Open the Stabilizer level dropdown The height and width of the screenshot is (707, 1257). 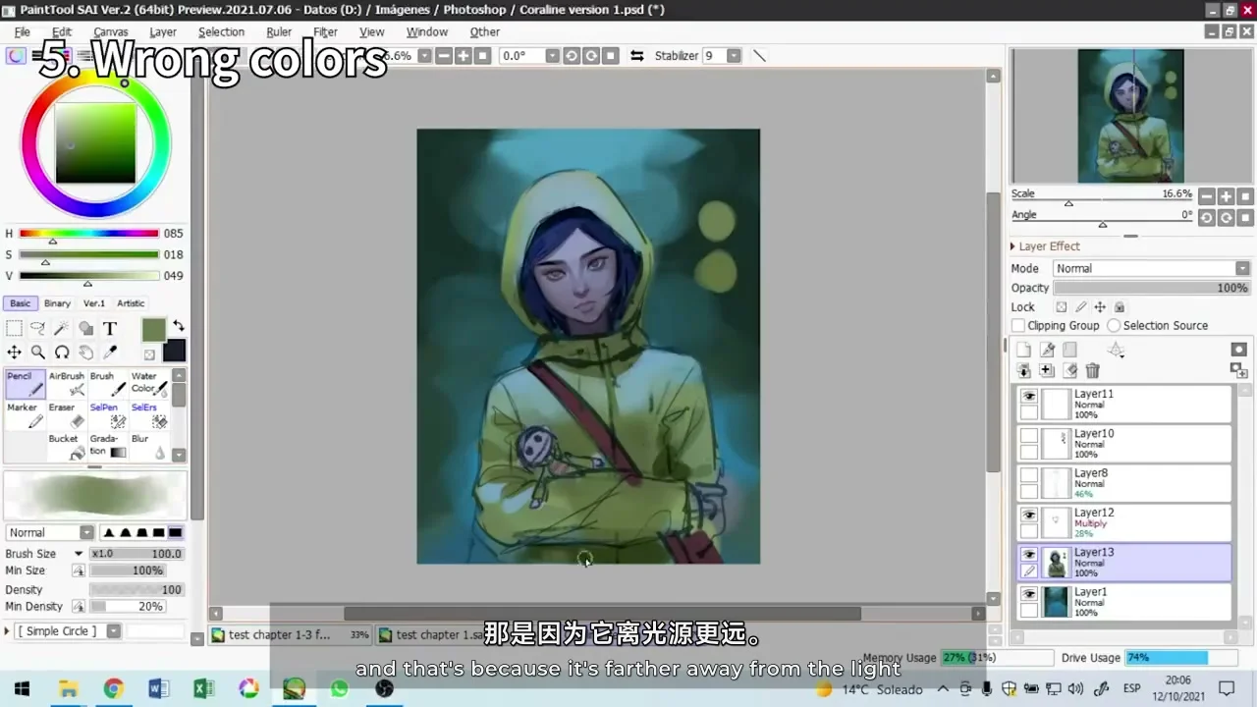[734, 56]
